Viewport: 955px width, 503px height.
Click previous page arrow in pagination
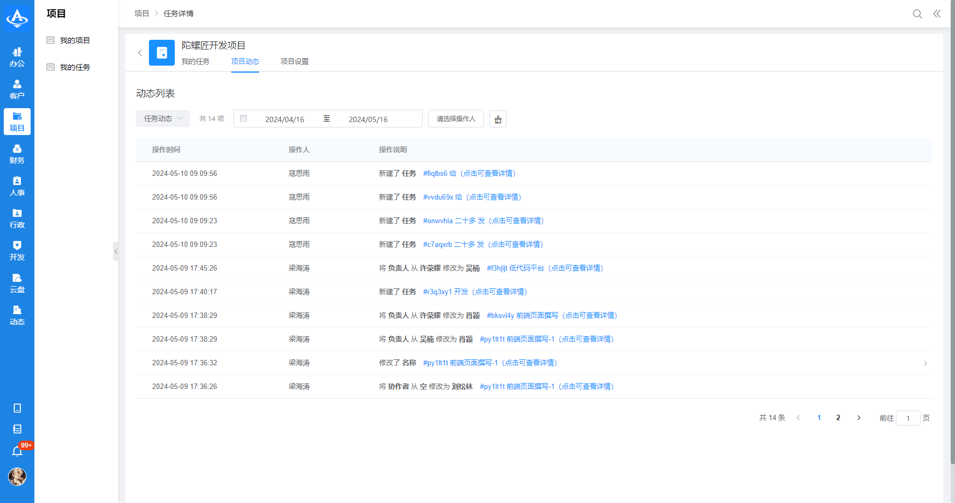pos(799,418)
